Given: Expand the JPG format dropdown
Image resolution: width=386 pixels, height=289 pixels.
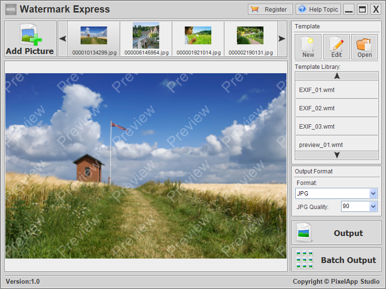Looking at the screenshot, I should point(373,194).
